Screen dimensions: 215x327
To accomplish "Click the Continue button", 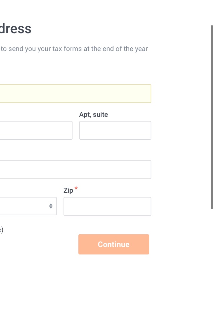I will tap(114, 244).
